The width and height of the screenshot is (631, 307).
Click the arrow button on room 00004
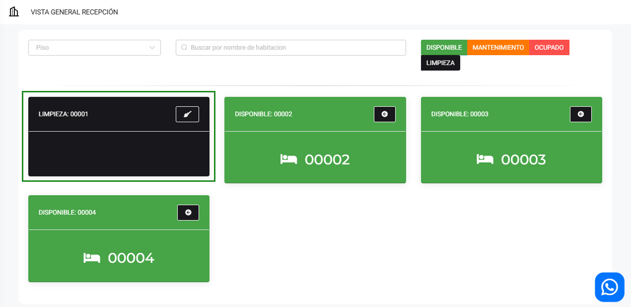tap(188, 213)
